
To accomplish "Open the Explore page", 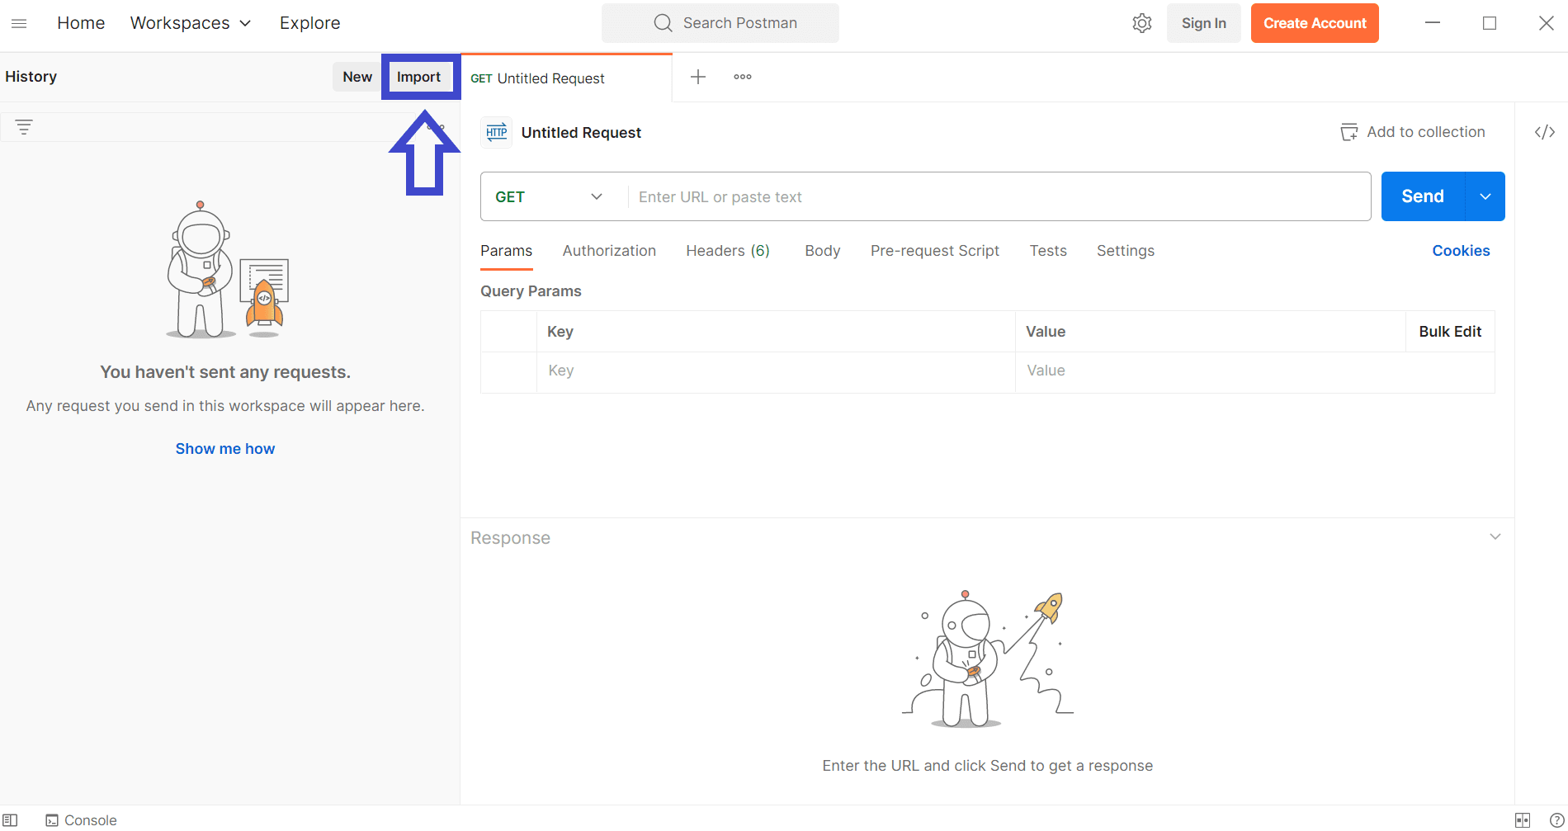I will [310, 23].
